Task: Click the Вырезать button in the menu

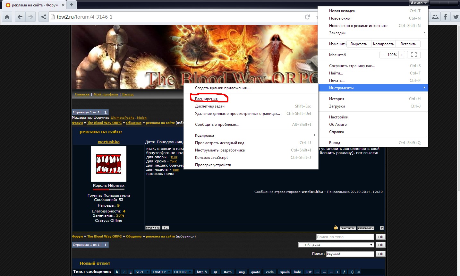Action: [359, 44]
